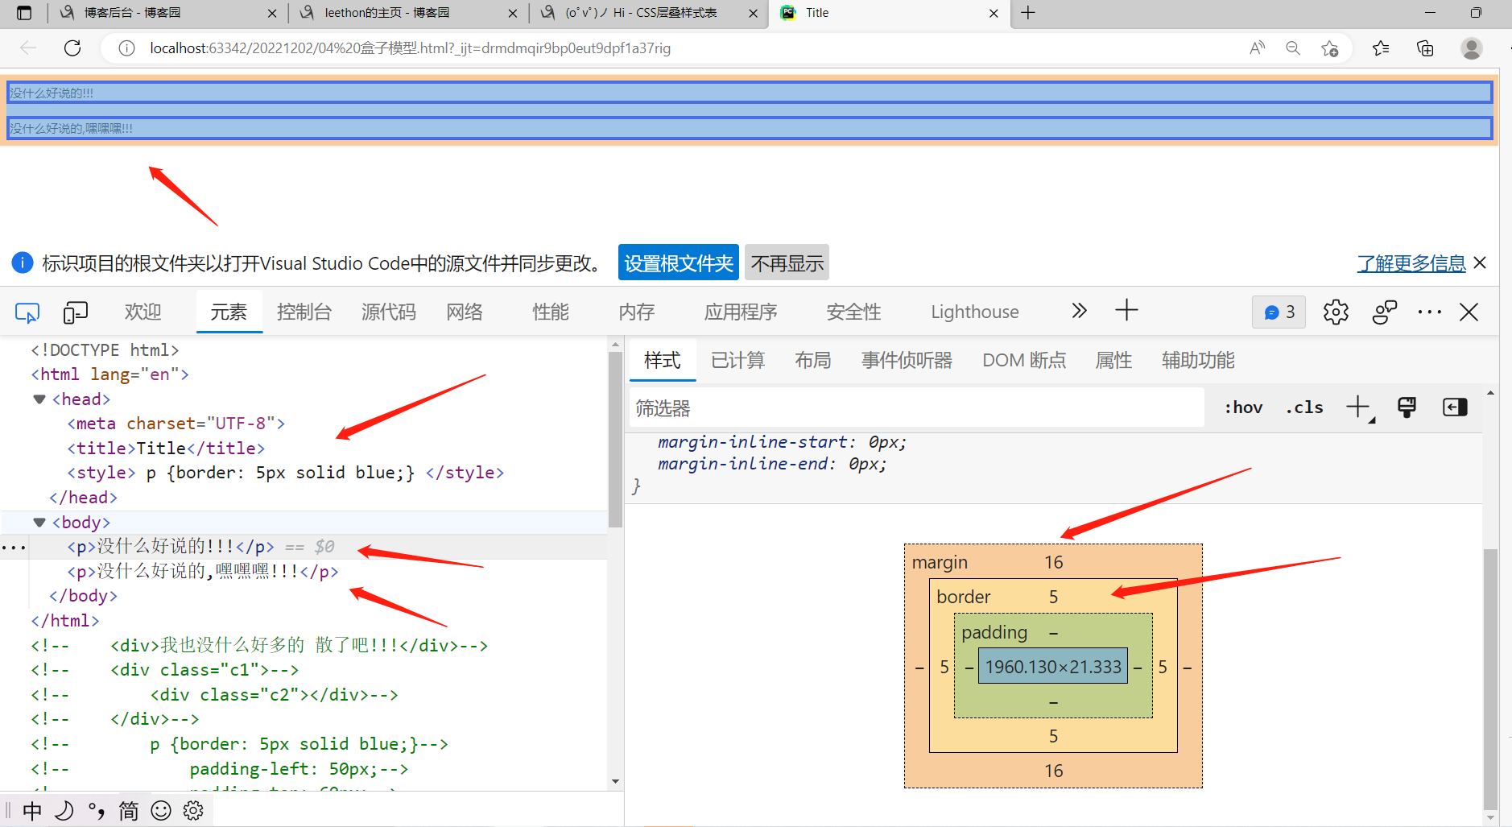Open the 网络 tab

465,312
